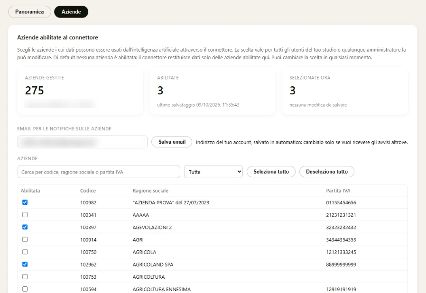Click the company name AGRICOLTURA ENNESIMA
This screenshot has height=293, width=426.
(x=162, y=290)
